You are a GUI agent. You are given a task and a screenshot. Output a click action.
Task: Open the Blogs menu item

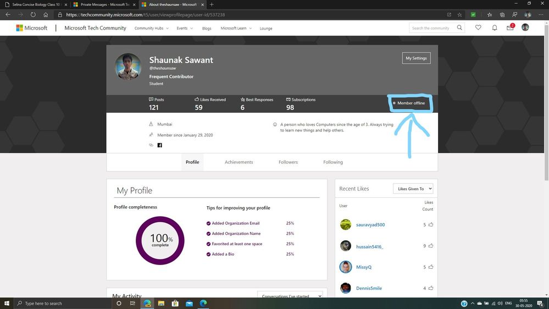tap(207, 29)
